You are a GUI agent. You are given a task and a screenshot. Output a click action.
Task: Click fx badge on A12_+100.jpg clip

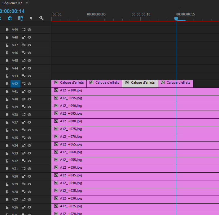pyautogui.click(x=56, y=90)
